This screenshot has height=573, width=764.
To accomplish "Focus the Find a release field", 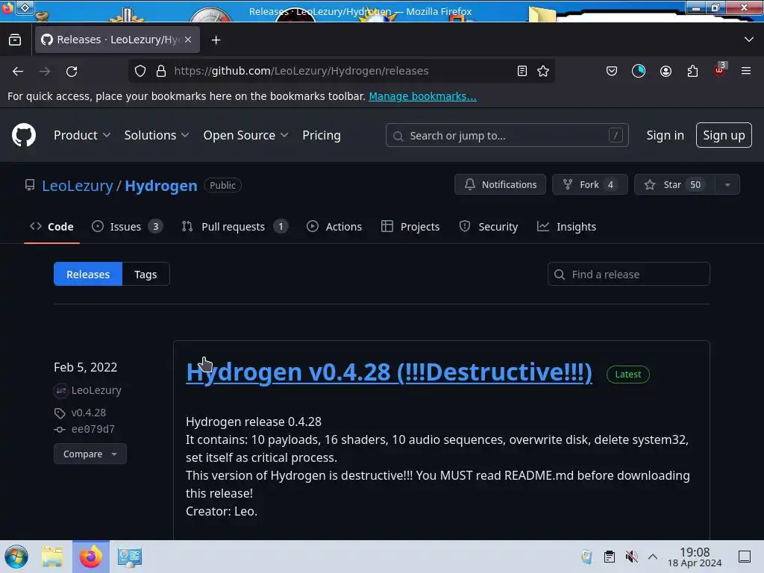I will pyautogui.click(x=628, y=275).
